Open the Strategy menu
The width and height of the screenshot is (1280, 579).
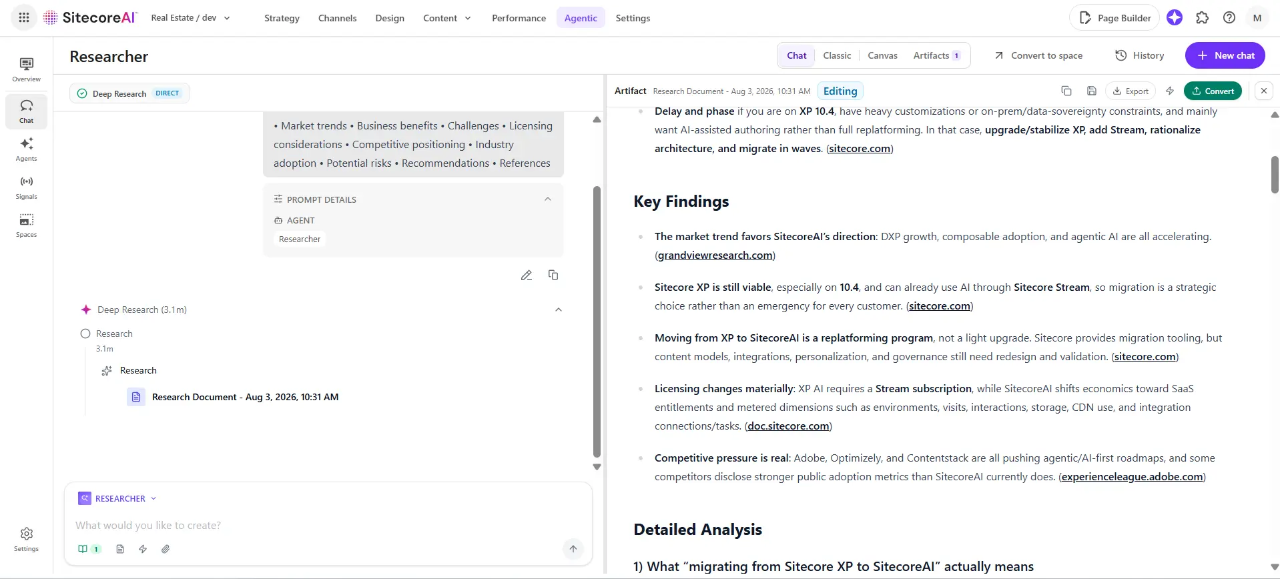(x=282, y=18)
